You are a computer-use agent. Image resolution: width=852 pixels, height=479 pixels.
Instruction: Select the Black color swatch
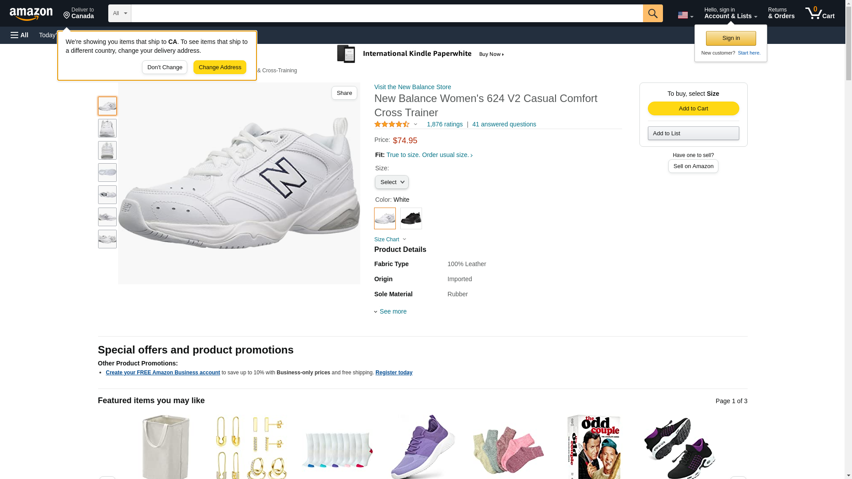point(411,218)
